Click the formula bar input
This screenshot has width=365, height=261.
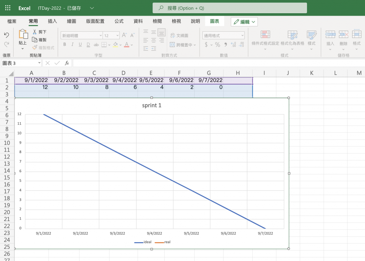[x=219, y=63]
